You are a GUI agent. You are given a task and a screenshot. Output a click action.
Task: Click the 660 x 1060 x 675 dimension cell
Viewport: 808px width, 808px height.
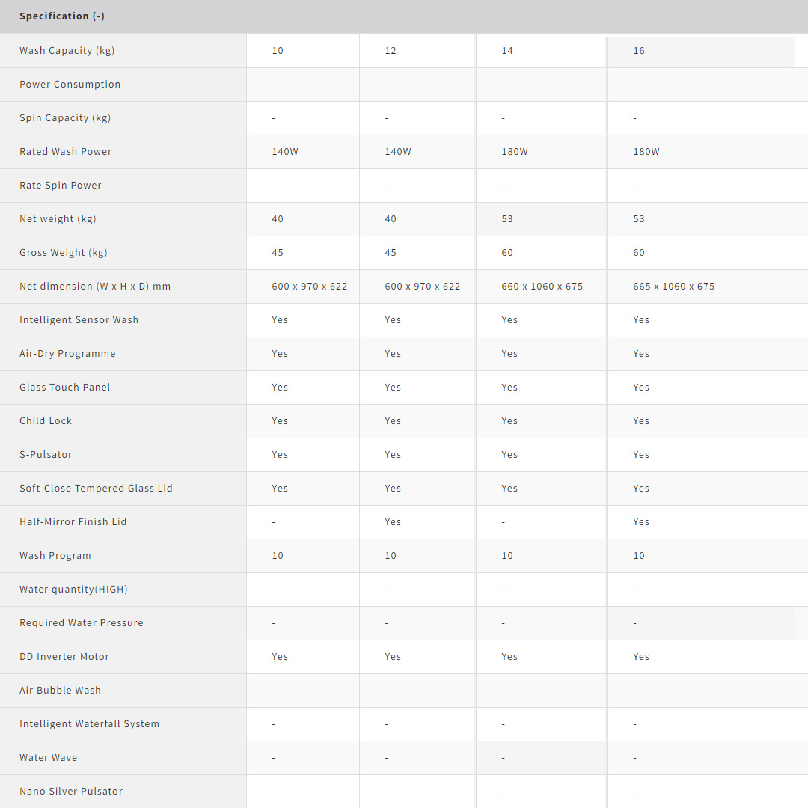click(542, 287)
